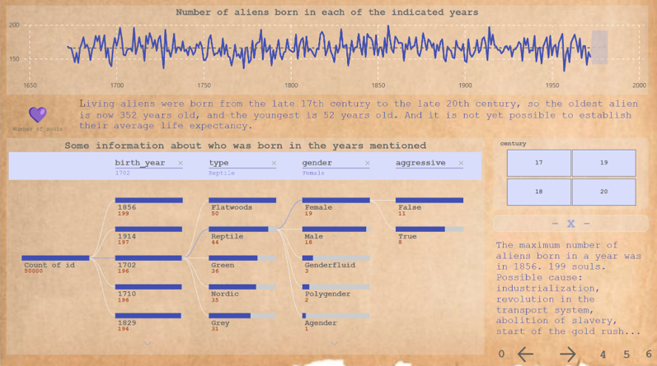Go to next page with right arrow
The image size is (657, 366).
pyautogui.click(x=568, y=354)
